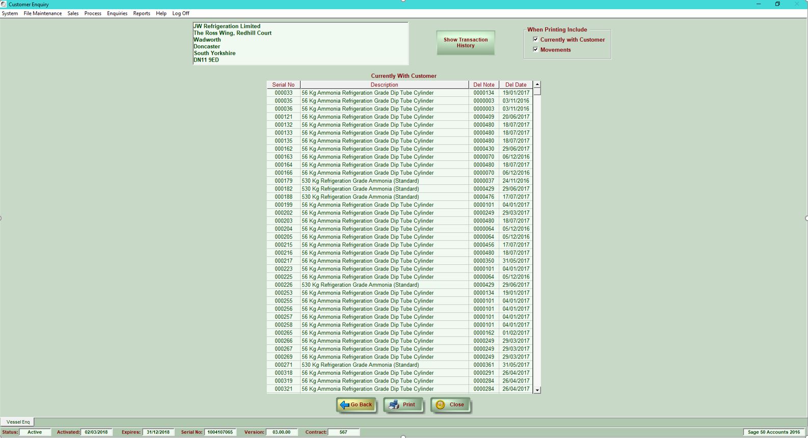The height and width of the screenshot is (438, 808).
Task: Select row with serial 000199
Action: (399, 205)
